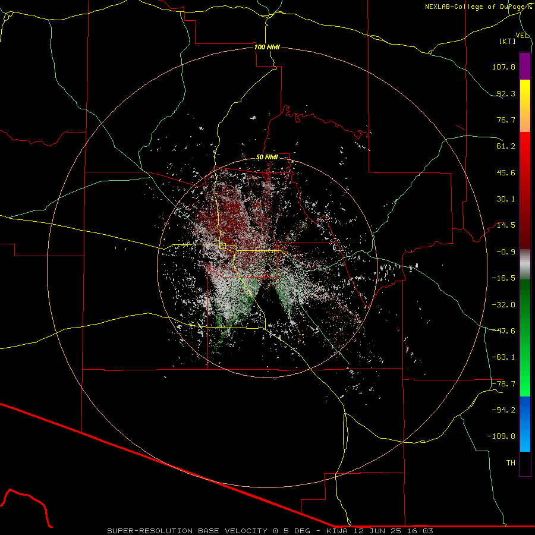The width and height of the screenshot is (535, 535).
Task: Select the -94.2 scale value
Action: coord(503,410)
